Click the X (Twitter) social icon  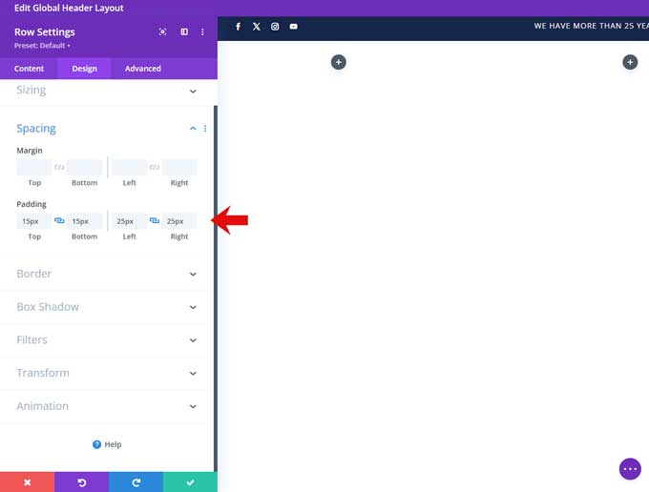tap(257, 27)
